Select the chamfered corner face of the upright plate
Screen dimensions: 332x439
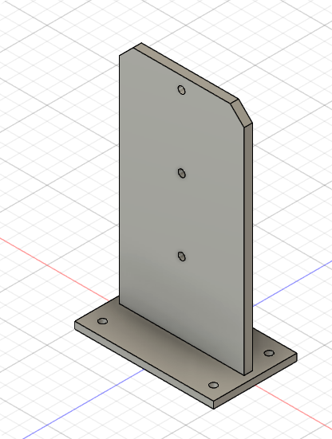242,112
